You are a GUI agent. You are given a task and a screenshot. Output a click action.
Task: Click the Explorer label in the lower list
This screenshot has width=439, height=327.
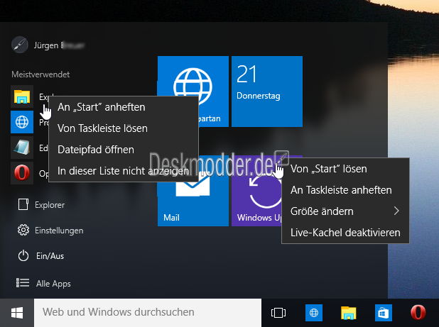pyautogui.click(x=50, y=205)
